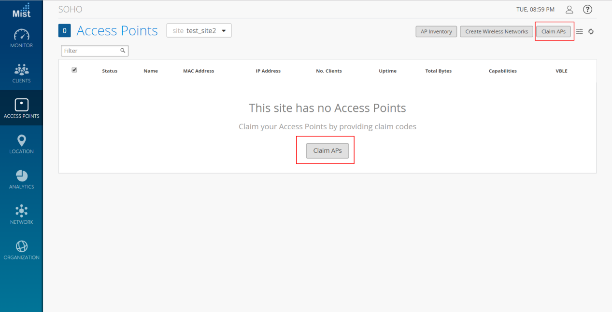Image resolution: width=612 pixels, height=312 pixels.
Task: Toggle the select-all checkbox in table header
Action: tap(74, 70)
